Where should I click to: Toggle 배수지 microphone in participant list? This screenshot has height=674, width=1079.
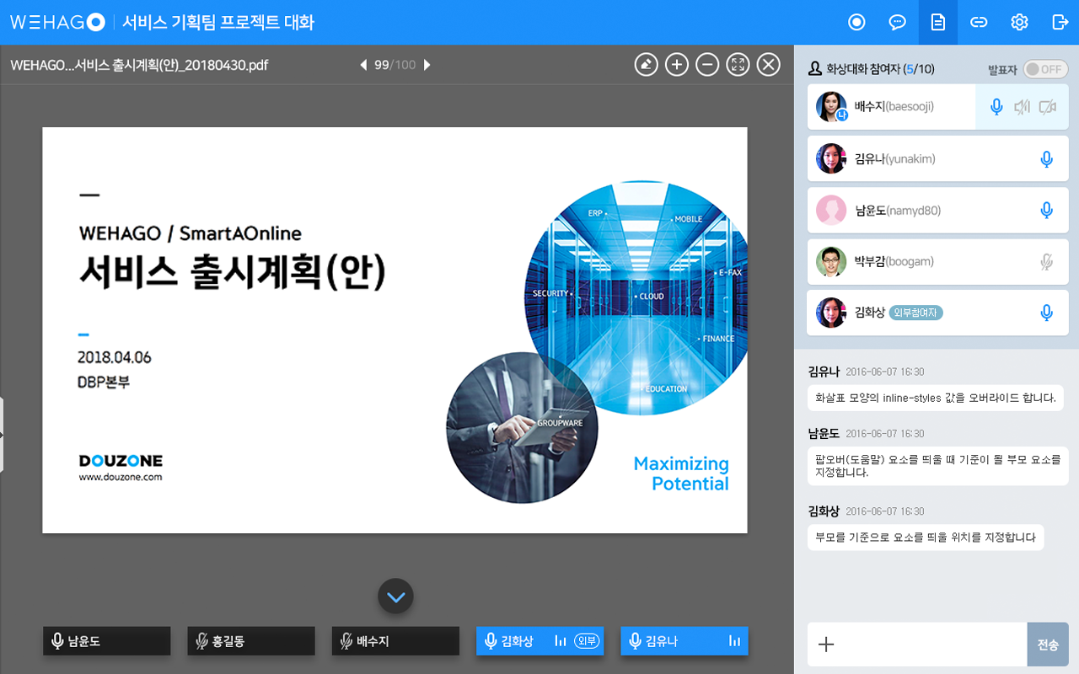point(996,107)
